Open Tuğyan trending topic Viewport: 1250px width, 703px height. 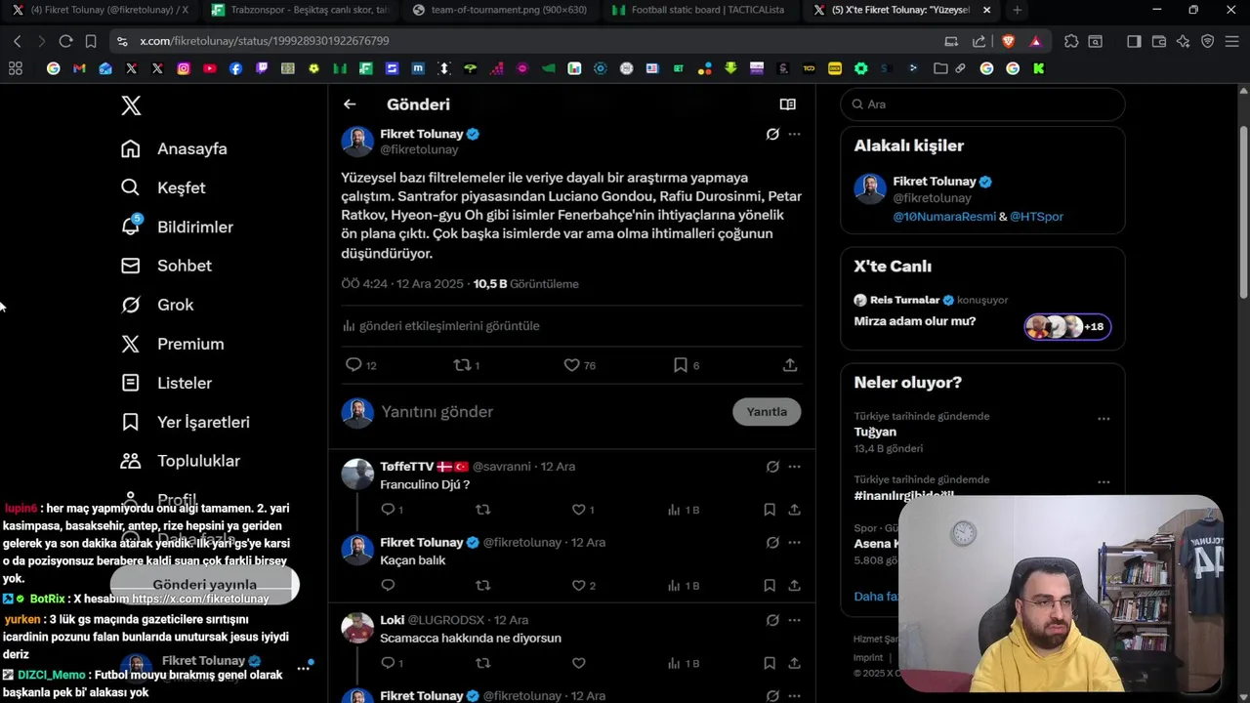[875, 432]
